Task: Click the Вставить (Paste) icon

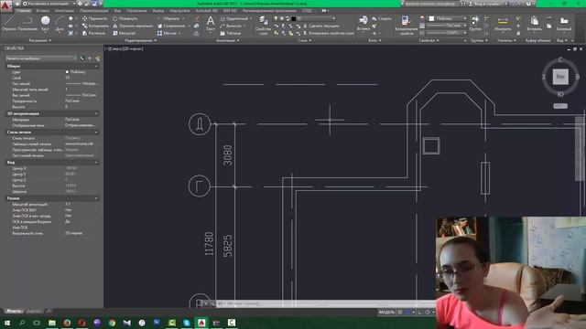Action: (534, 23)
